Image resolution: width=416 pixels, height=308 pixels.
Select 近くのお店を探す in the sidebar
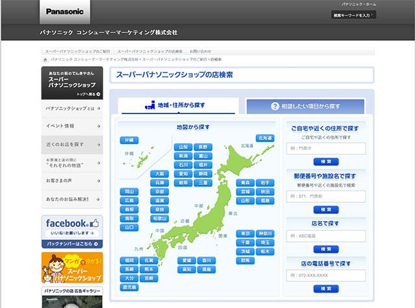[x=72, y=145]
